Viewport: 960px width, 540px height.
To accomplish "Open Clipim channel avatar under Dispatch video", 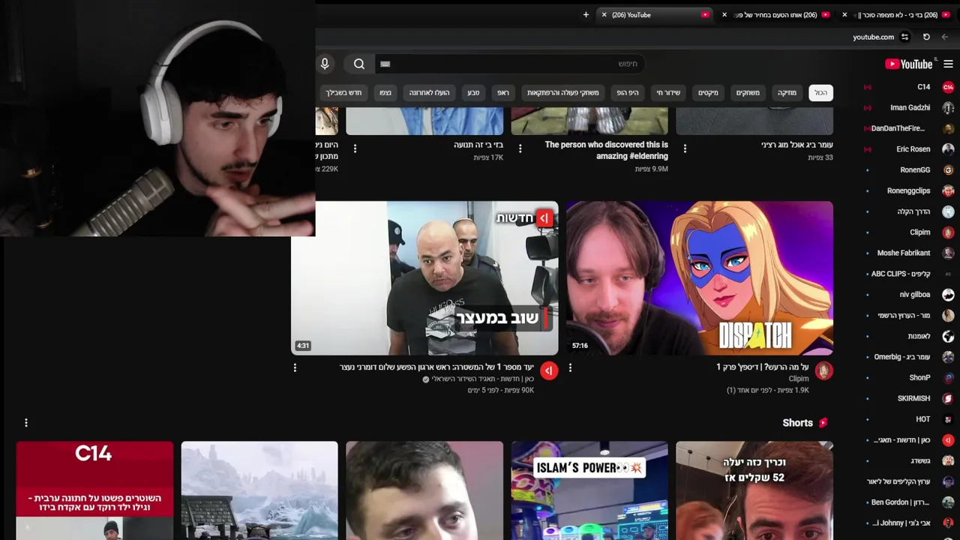I will (x=823, y=370).
